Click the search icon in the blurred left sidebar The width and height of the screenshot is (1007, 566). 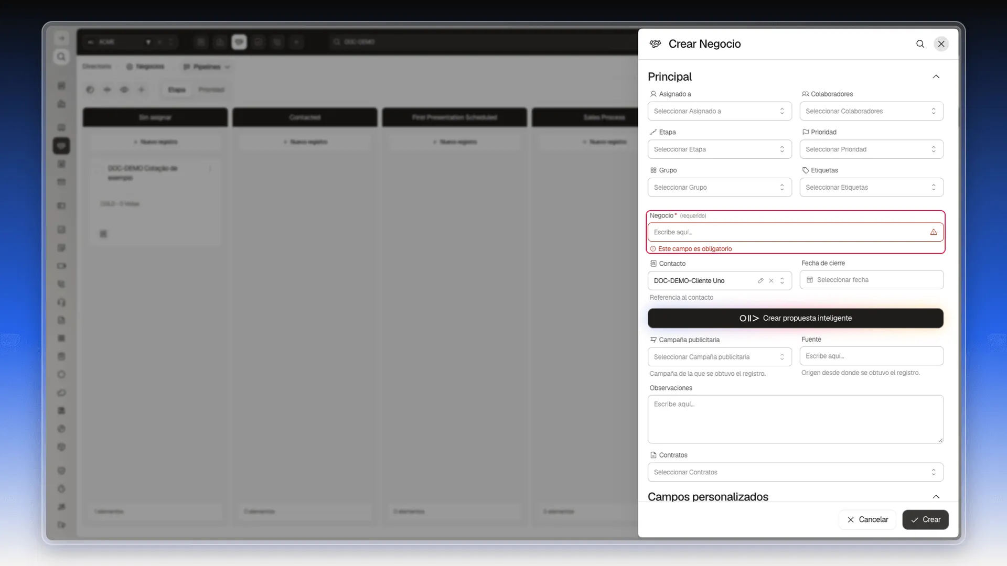point(61,57)
